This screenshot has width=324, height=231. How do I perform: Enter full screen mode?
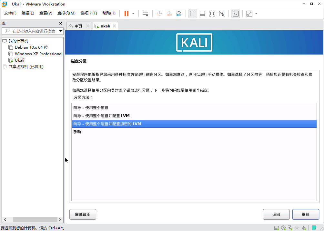(x=212, y=14)
